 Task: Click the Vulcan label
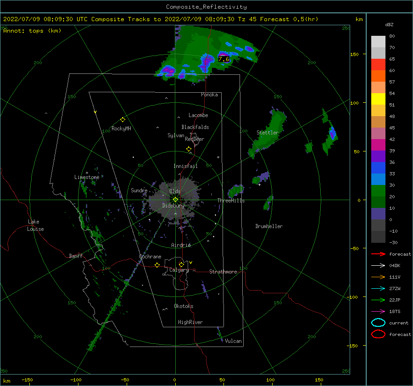234,341
